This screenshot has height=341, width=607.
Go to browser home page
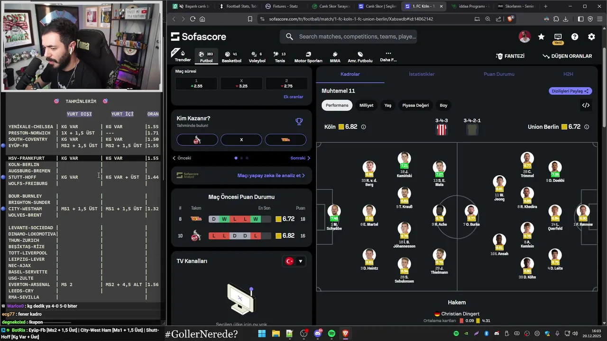tap(202, 19)
